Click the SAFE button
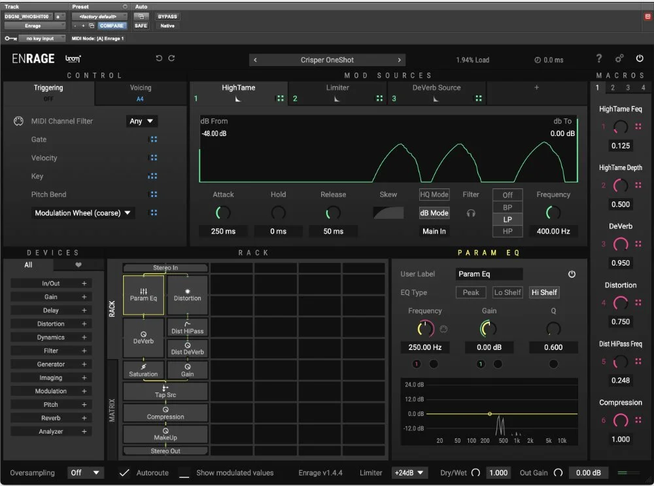Image resolution: width=654 pixels, height=486 pixels. tap(141, 26)
